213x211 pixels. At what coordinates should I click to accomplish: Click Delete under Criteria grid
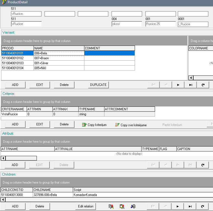tap(64, 124)
